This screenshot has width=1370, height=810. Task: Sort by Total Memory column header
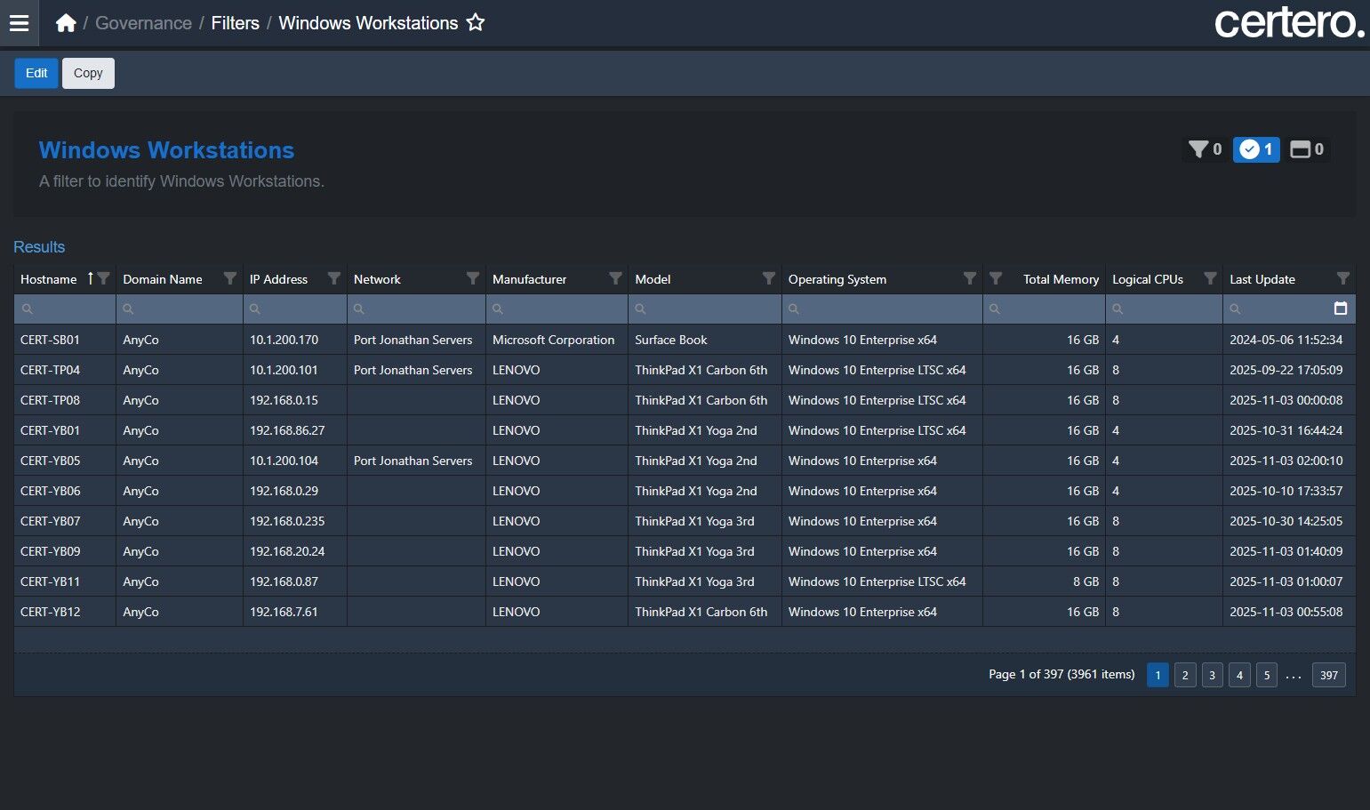pos(1060,279)
